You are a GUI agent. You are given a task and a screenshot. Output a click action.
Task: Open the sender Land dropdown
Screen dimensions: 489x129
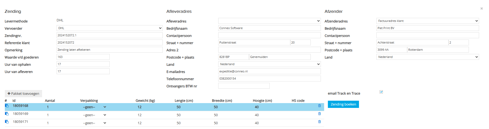[428, 57]
